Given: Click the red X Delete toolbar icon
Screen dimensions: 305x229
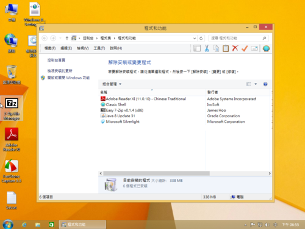Looking at the screenshot, I should click(x=235, y=48).
